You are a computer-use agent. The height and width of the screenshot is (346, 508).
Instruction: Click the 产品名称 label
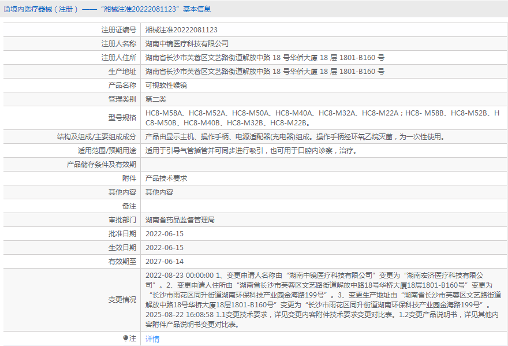(122, 85)
